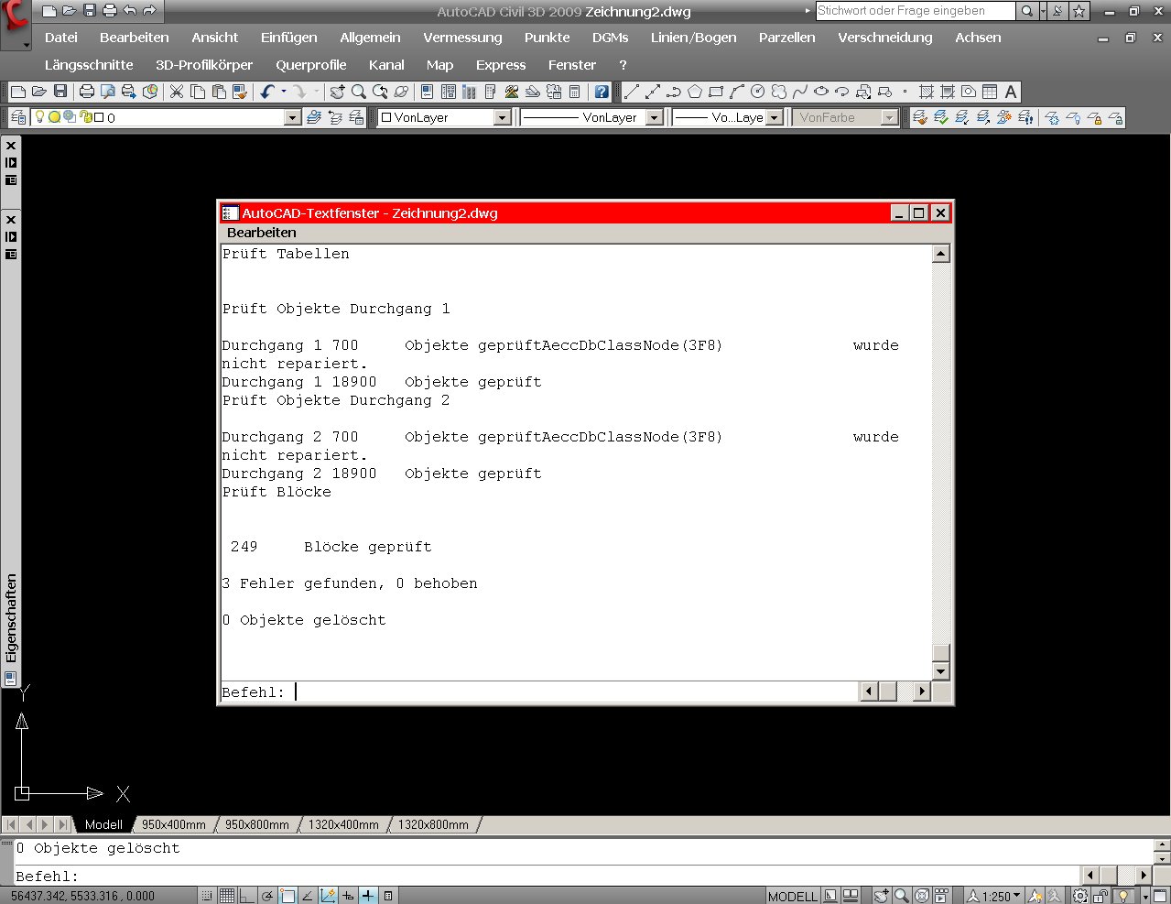Select the Multiline Text A tool
The height and width of the screenshot is (904, 1171).
tap(1011, 92)
